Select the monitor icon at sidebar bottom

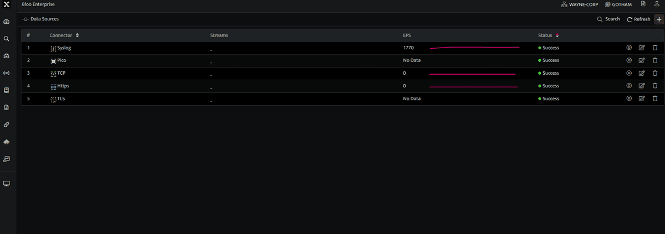[x=7, y=183]
